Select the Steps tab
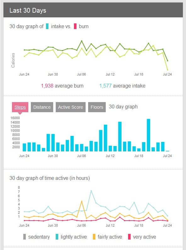The height and width of the screenshot is (250, 186). tap(20, 107)
